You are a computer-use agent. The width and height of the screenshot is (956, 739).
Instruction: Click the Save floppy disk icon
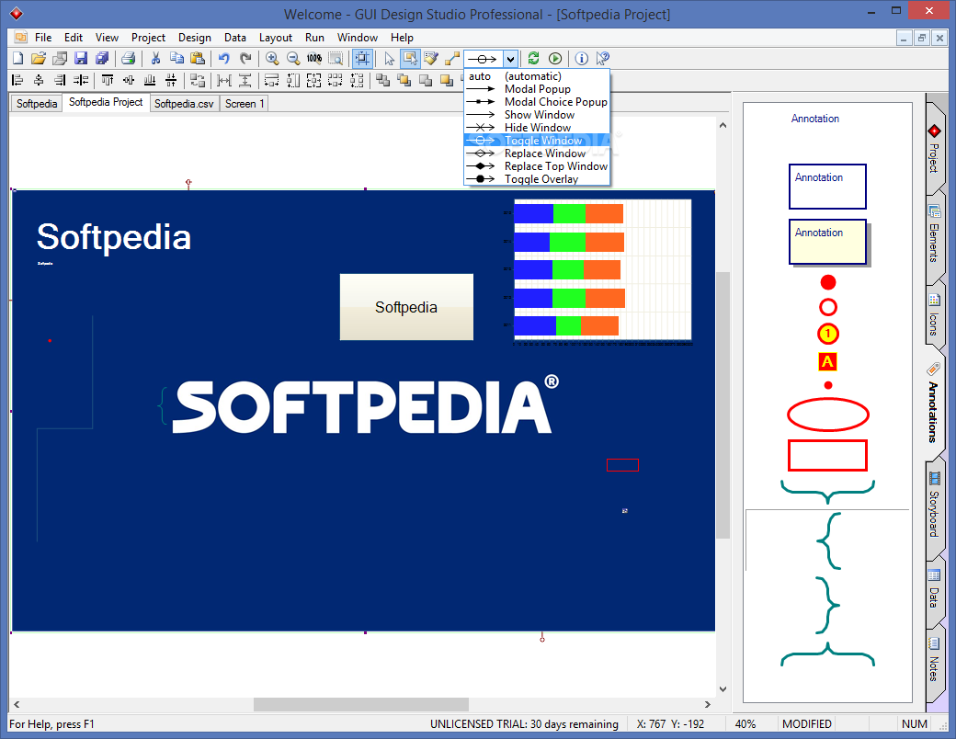click(x=81, y=59)
